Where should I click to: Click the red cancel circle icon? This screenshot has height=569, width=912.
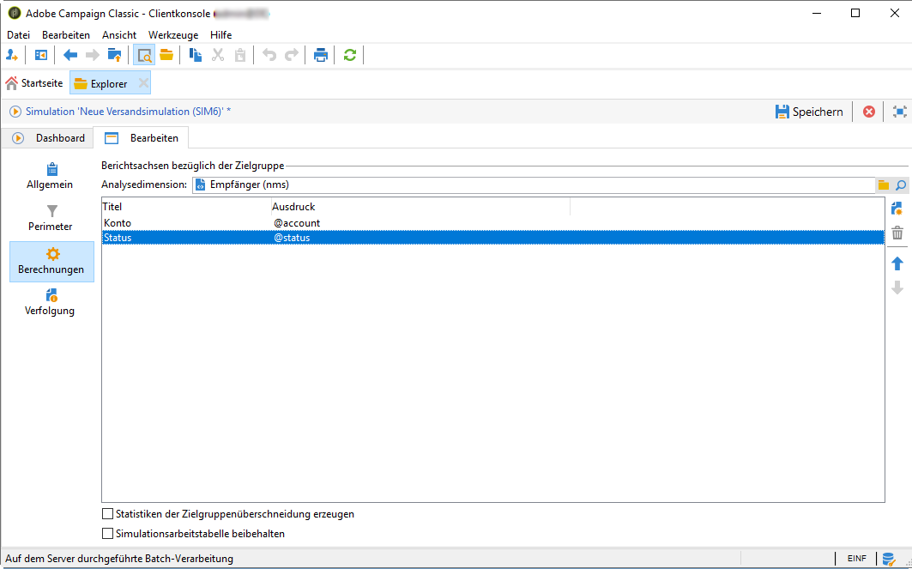[869, 111]
